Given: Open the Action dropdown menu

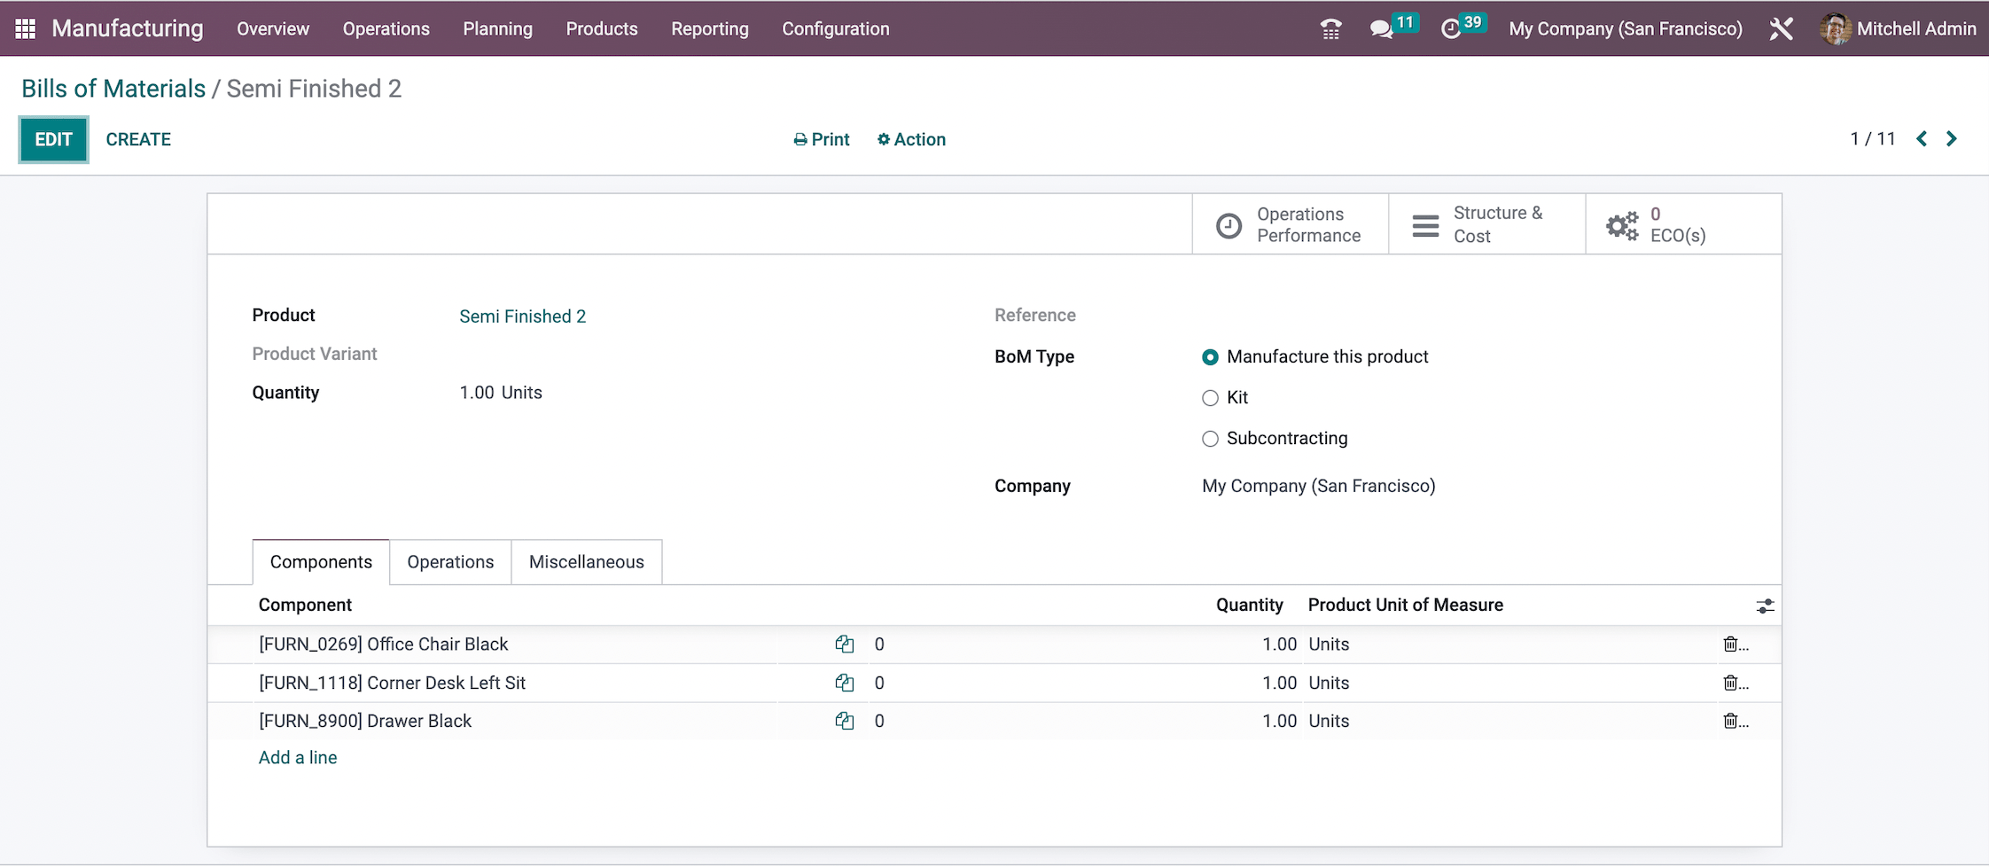Looking at the screenshot, I should [911, 139].
